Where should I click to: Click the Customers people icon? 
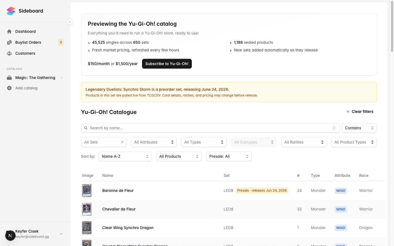tap(9, 53)
